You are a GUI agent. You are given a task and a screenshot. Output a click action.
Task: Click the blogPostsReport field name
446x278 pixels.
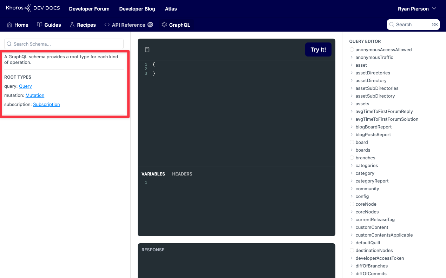[373, 135]
